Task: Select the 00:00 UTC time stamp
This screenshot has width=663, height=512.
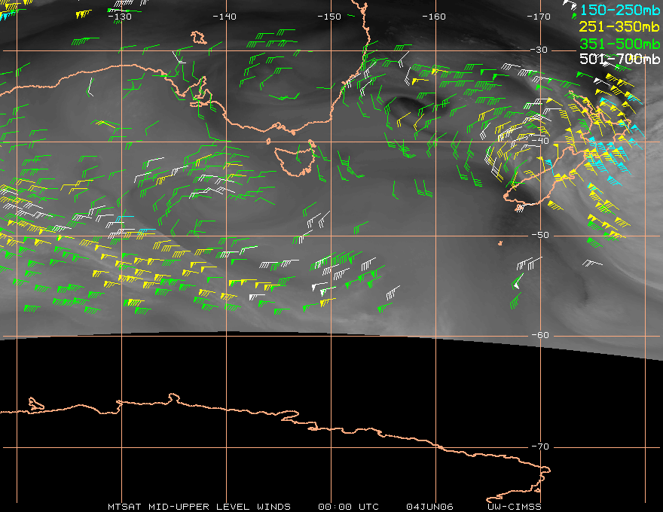Action: (x=348, y=507)
